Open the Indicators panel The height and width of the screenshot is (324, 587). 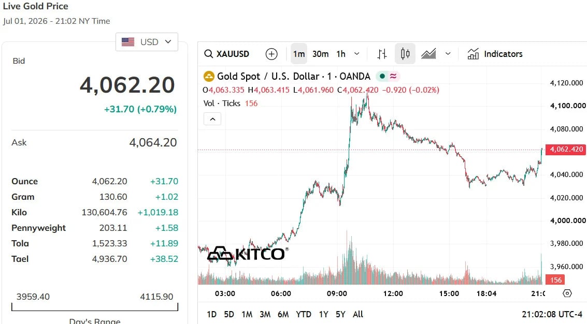[495, 54]
